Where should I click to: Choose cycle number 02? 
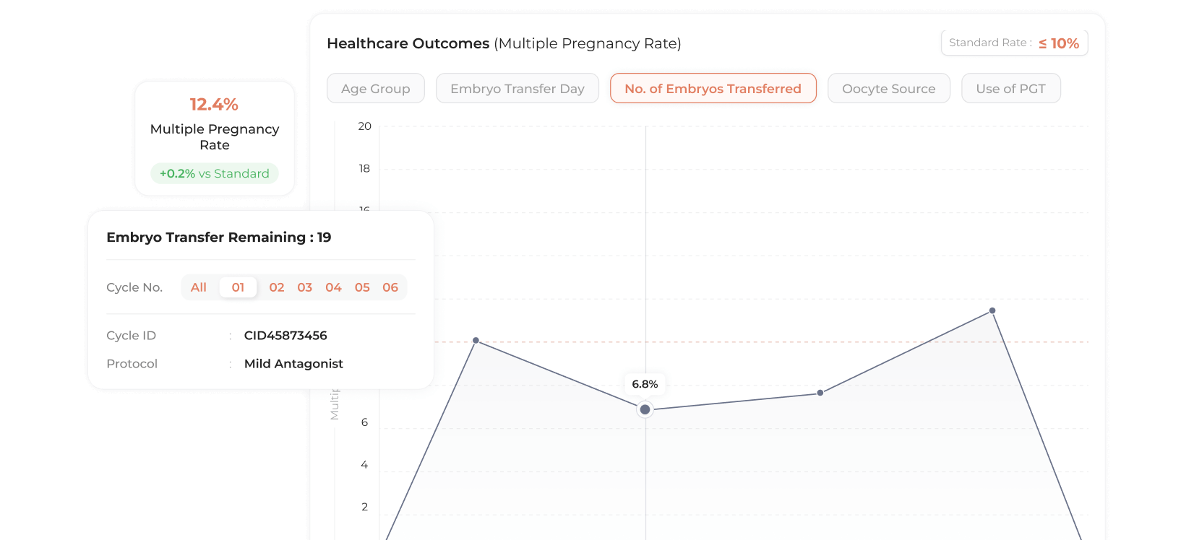[x=277, y=287]
